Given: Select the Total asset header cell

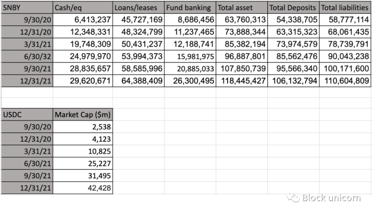Looking at the screenshot, I should pyautogui.click(x=242, y=8).
